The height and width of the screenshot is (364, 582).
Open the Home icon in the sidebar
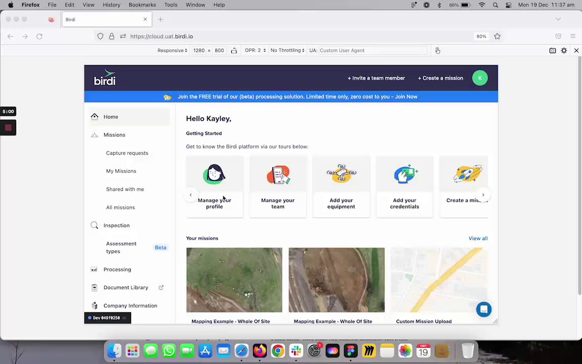(94, 117)
